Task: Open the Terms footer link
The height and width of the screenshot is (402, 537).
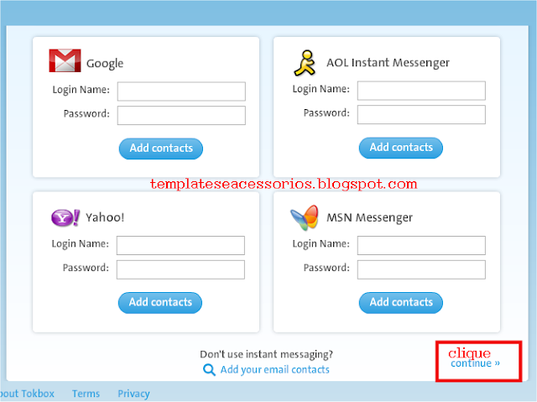Action: click(x=86, y=394)
